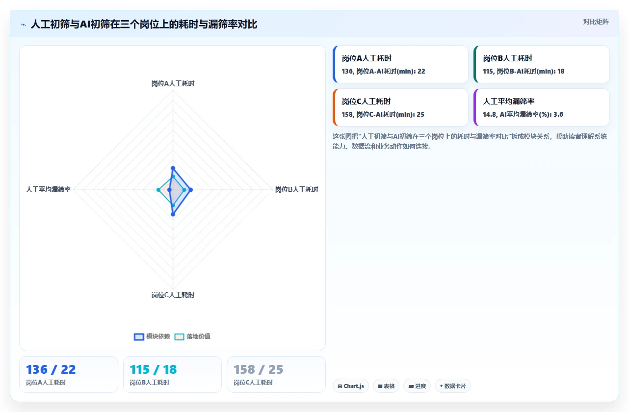Click the icon in the 表格 chip
The width and height of the screenshot is (629, 412).
[x=380, y=386]
